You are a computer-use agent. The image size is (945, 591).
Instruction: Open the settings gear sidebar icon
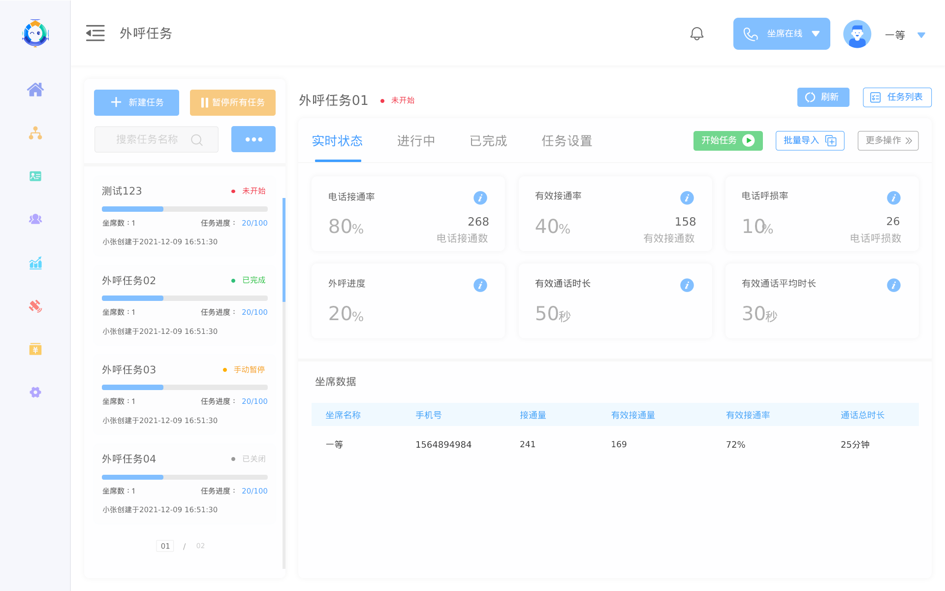35,393
